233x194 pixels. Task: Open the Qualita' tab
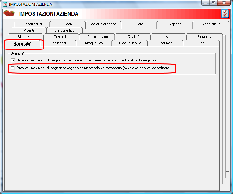[133, 37]
